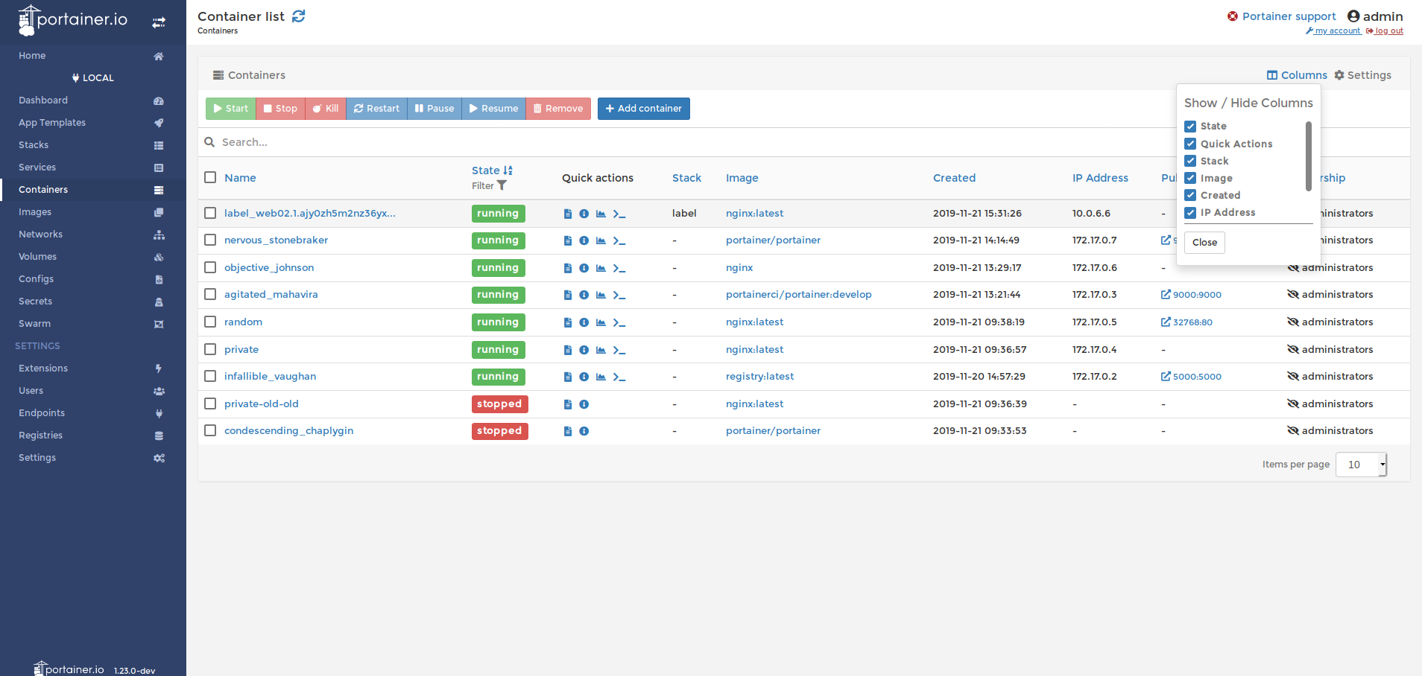
Task: Open stats chart icon for random container
Action: pos(601,322)
